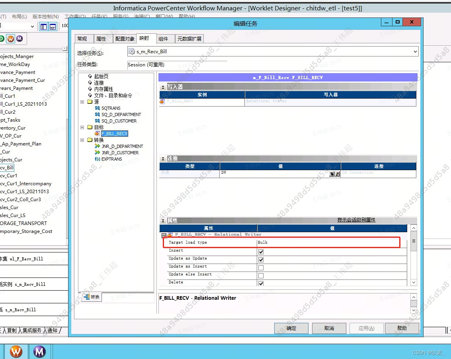The width and height of the screenshot is (451, 359).
Task: Select JNR_D_DEPARTMENT joiner transformation
Action: tap(122, 146)
